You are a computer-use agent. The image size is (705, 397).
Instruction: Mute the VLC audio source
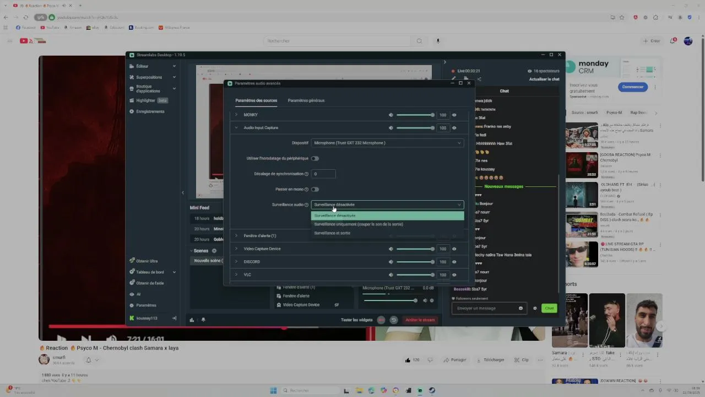coord(391,275)
